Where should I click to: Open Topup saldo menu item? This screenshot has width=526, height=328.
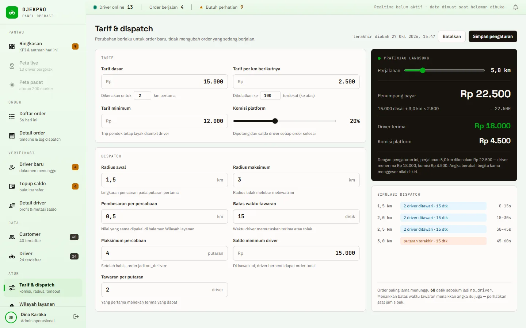(43, 187)
